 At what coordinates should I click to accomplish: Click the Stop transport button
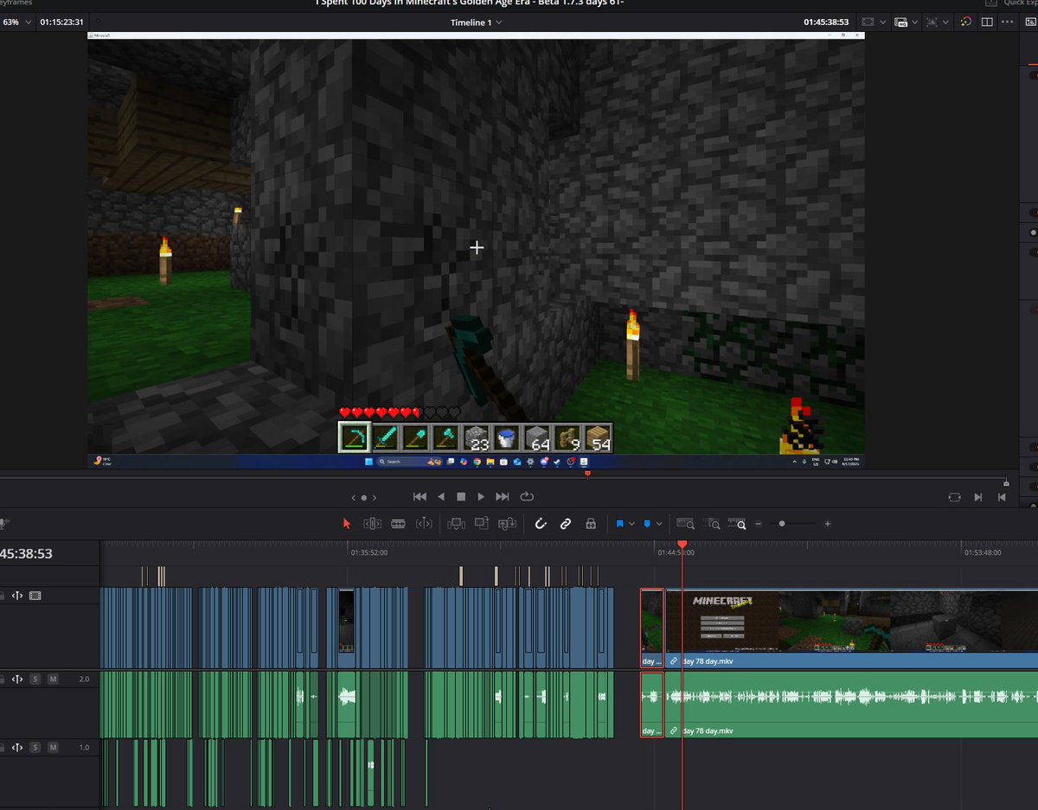point(461,497)
